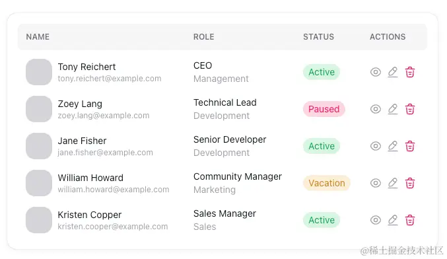Delete Tony Reichert with trash icon
The width and height of the screenshot is (447, 259).
[x=409, y=72]
